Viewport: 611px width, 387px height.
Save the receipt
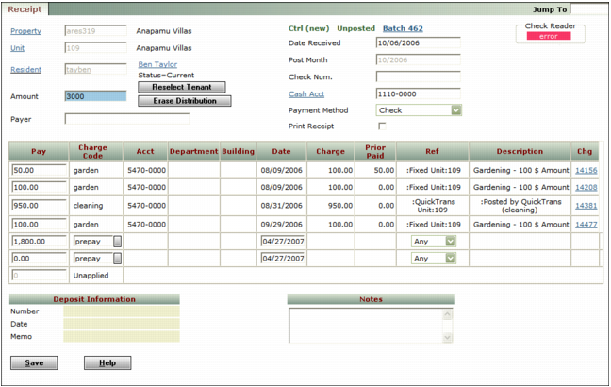point(34,363)
